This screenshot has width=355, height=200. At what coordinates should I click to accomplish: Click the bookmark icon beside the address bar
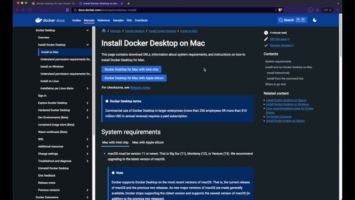coord(67,10)
